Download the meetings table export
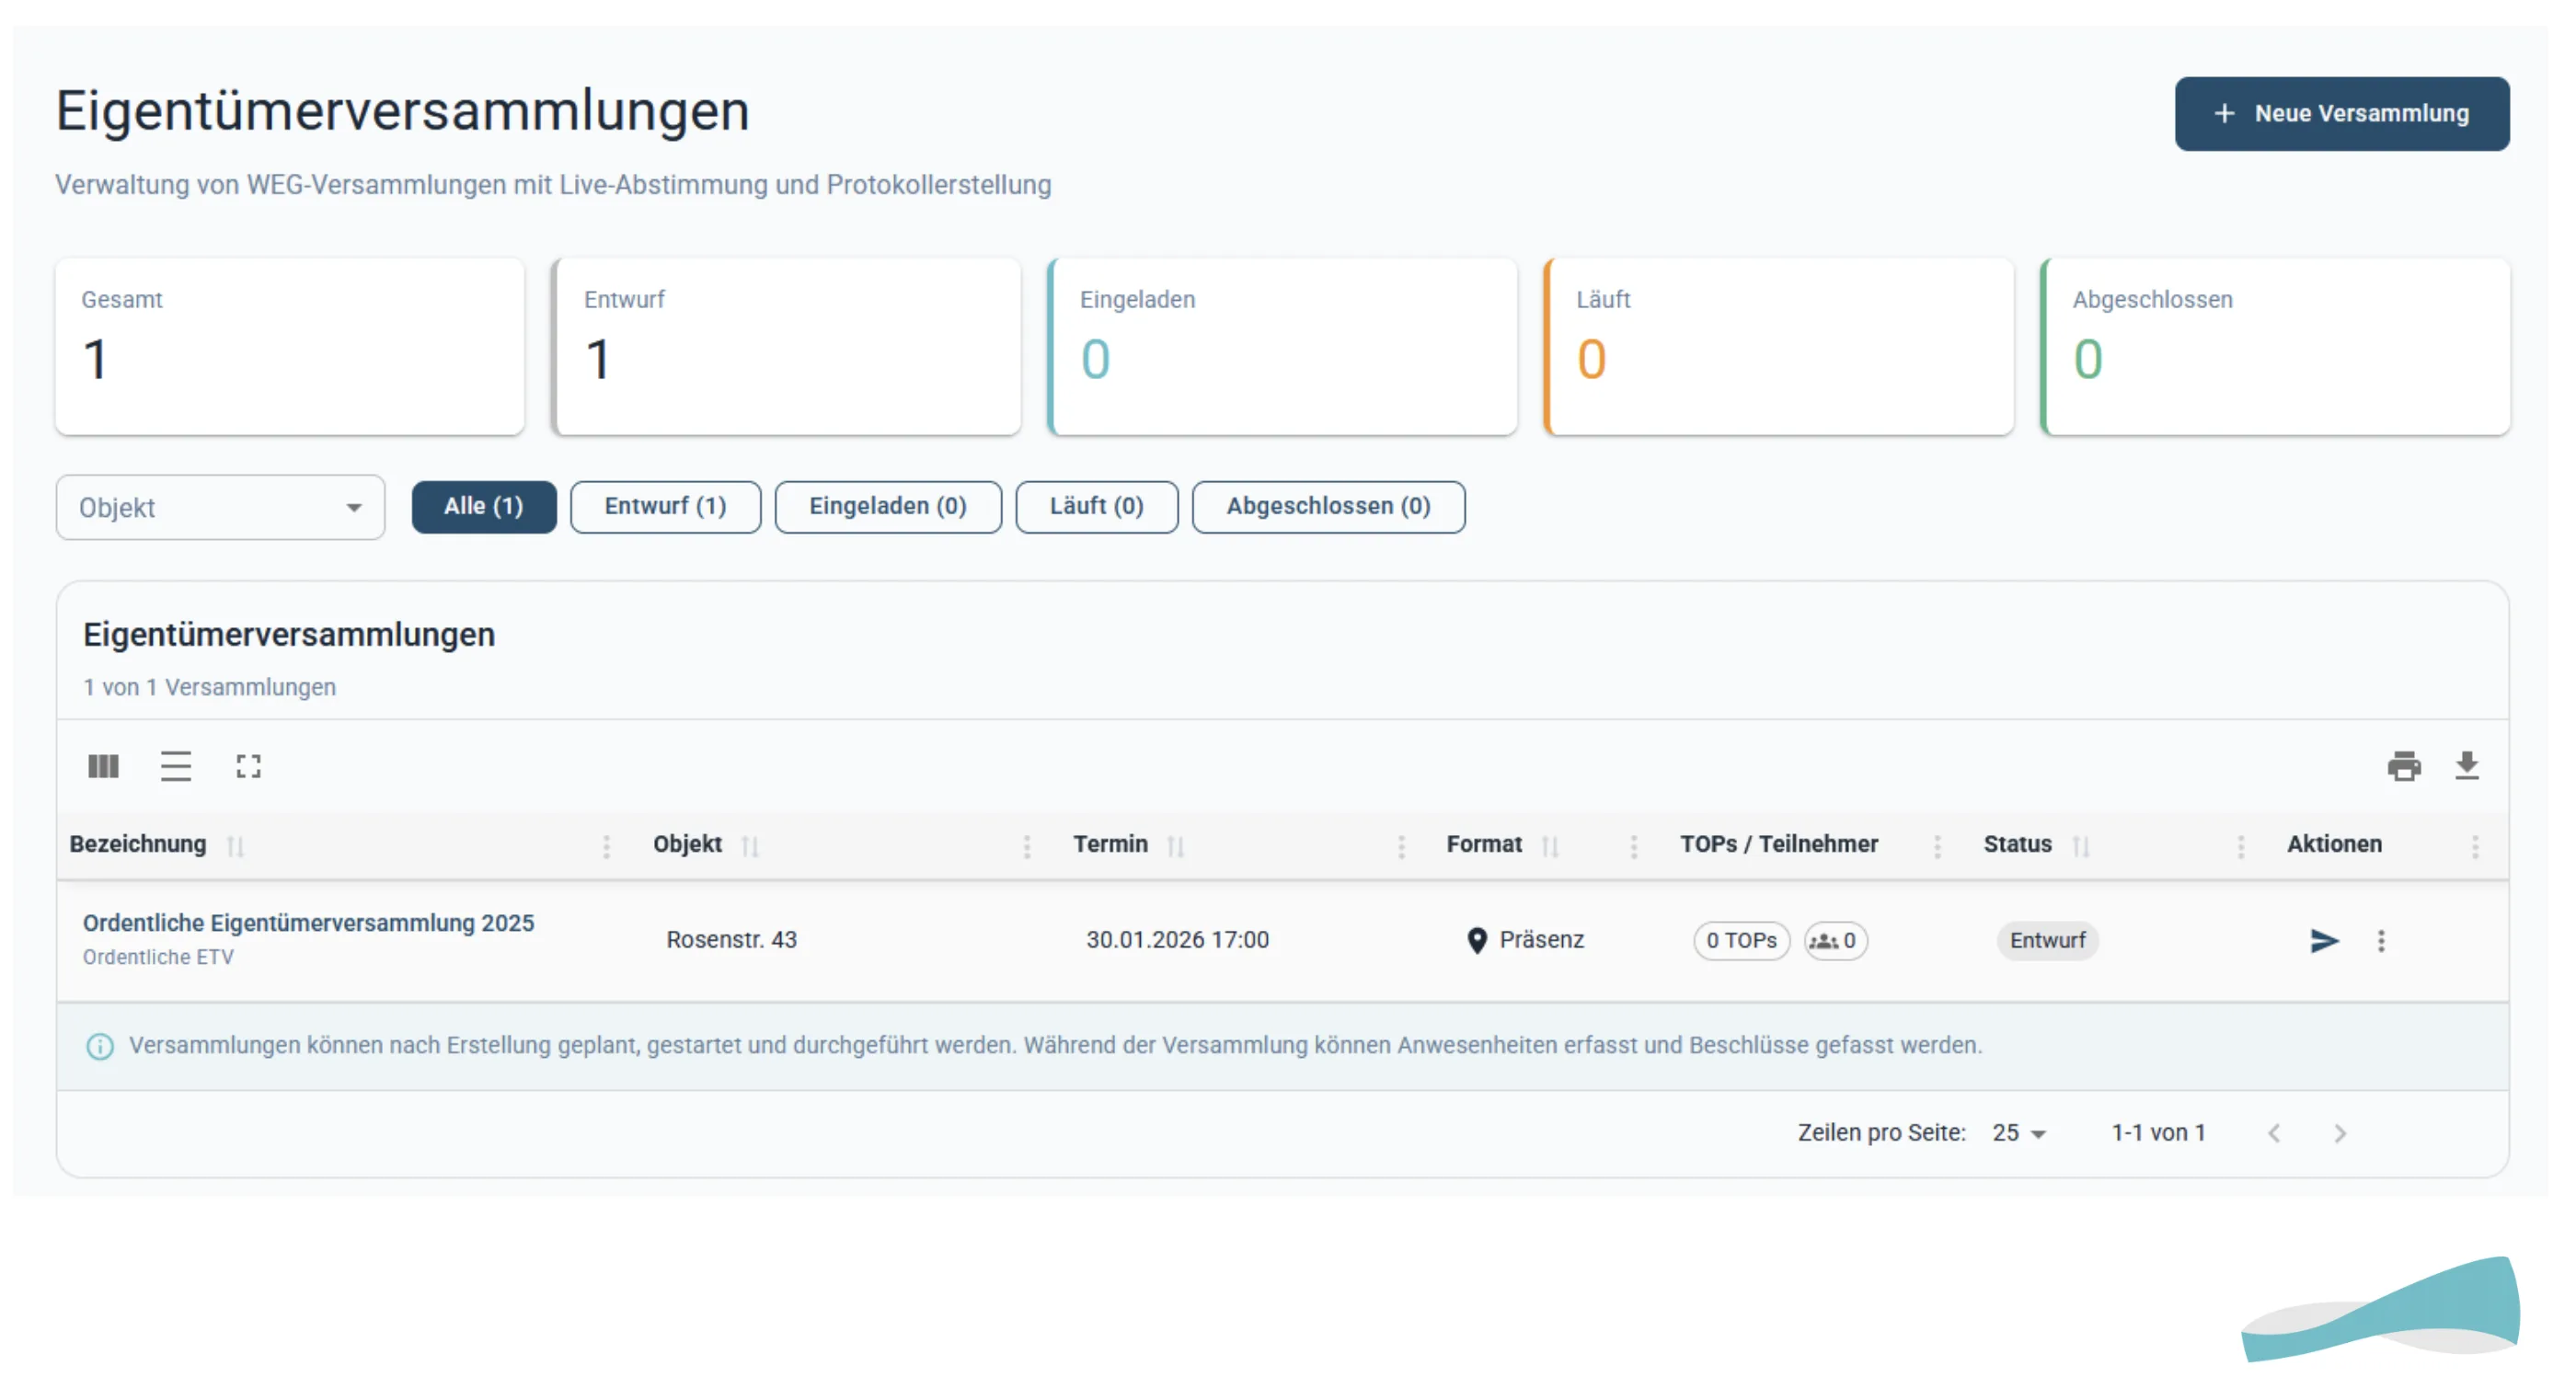 [x=2469, y=766]
